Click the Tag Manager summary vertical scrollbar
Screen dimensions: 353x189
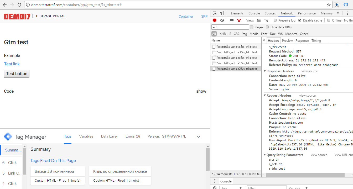(208, 159)
